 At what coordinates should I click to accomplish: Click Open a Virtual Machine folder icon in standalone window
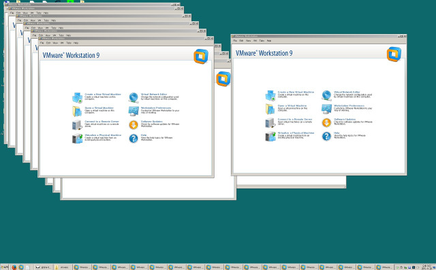[x=270, y=109]
